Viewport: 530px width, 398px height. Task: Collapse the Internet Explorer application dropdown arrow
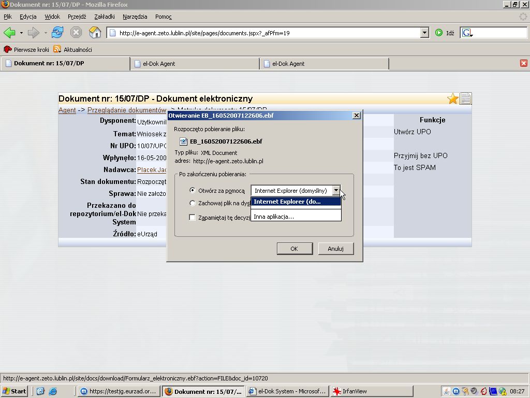[x=336, y=191]
